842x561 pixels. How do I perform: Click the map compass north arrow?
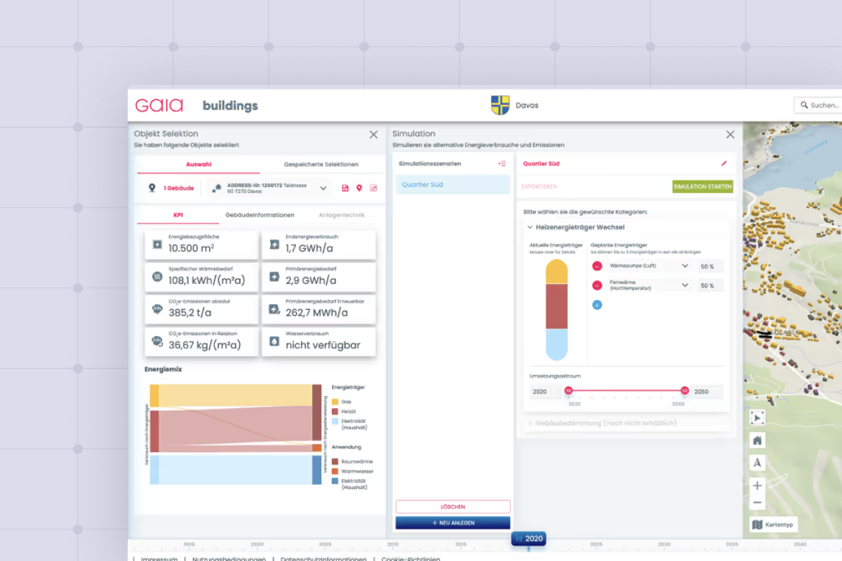(757, 463)
